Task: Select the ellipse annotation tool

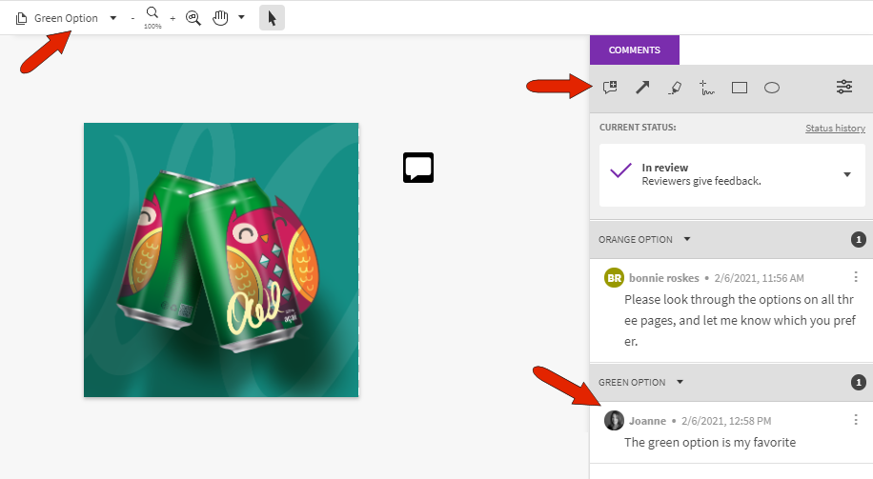Action: click(x=772, y=88)
